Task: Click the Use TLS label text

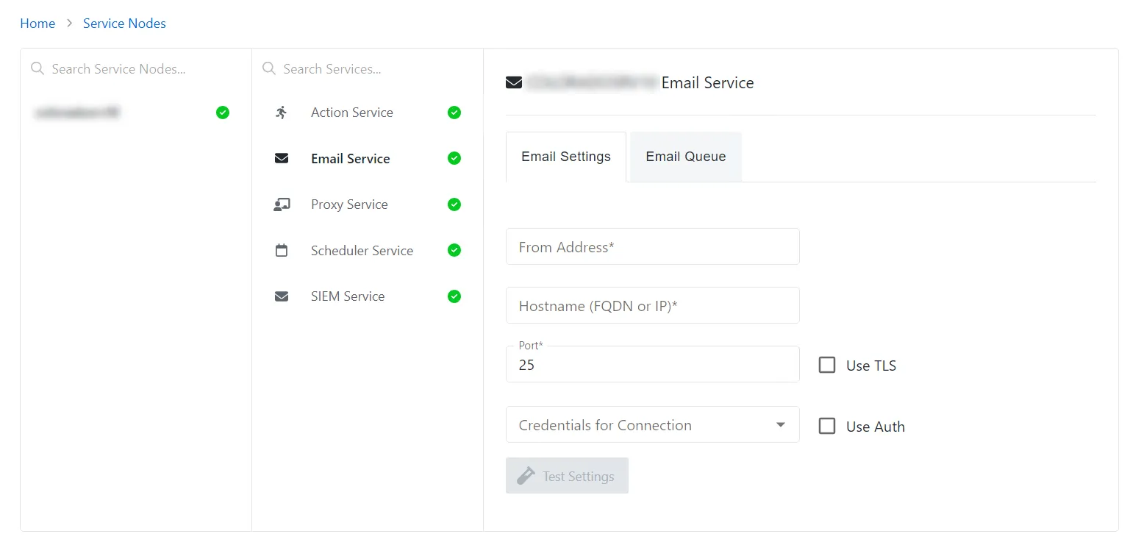Action: 871,366
